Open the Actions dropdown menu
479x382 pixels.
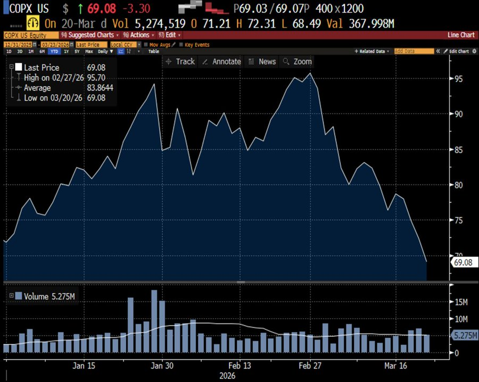click(x=139, y=35)
